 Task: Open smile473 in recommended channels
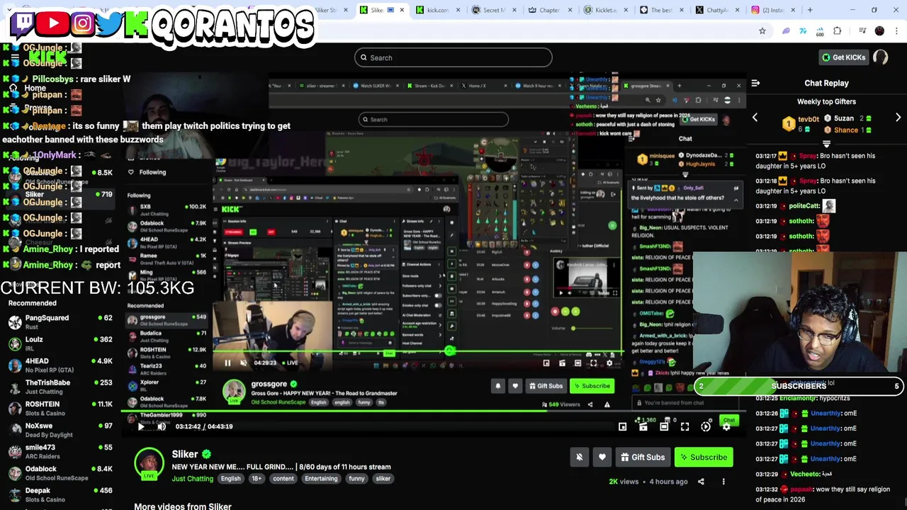60,451
